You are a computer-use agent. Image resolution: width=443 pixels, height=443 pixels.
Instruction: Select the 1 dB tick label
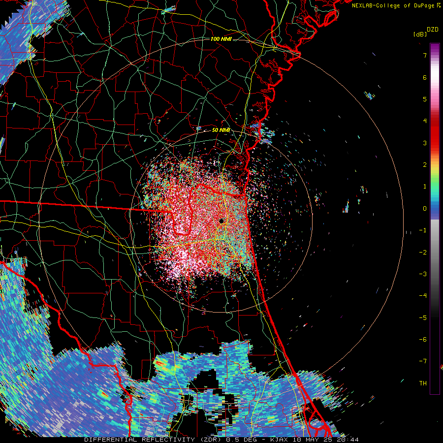[425, 187]
